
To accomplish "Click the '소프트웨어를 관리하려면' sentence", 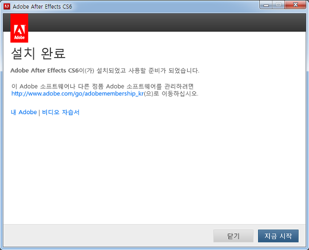I will pos(102,86).
